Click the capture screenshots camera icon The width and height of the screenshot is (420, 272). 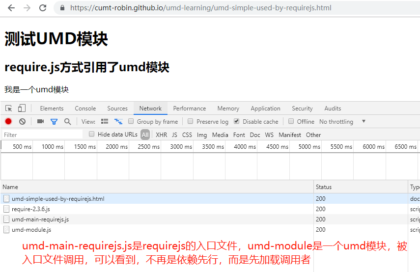pyautogui.click(x=40, y=121)
